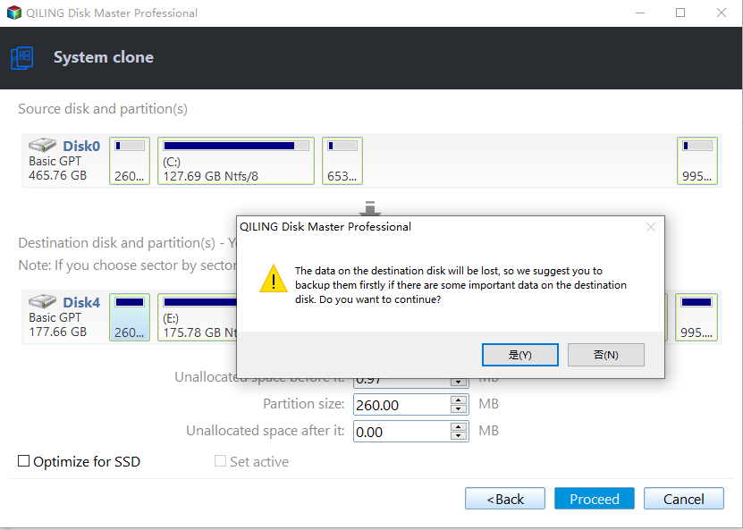Click the Proceed button
The image size is (743, 530).
tap(595, 499)
